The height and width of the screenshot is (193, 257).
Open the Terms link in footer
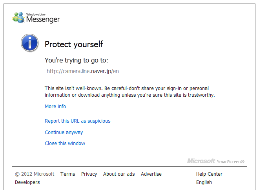coord(67,174)
